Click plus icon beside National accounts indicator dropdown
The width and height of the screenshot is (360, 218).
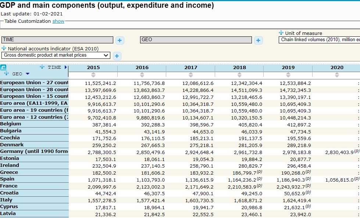[117, 56]
